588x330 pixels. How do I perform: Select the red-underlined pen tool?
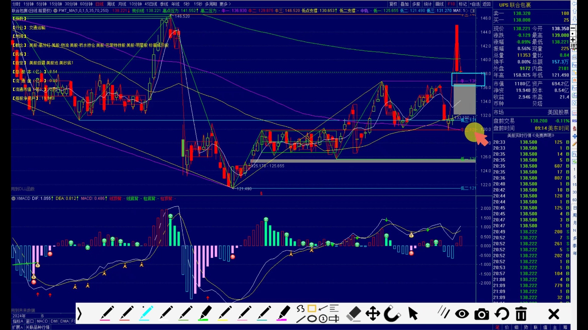tap(126, 313)
